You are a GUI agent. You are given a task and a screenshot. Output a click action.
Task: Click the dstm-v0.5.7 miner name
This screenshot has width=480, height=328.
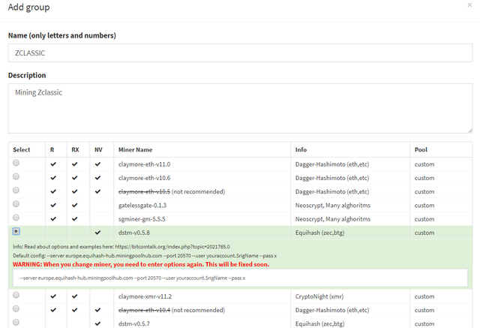(134, 323)
